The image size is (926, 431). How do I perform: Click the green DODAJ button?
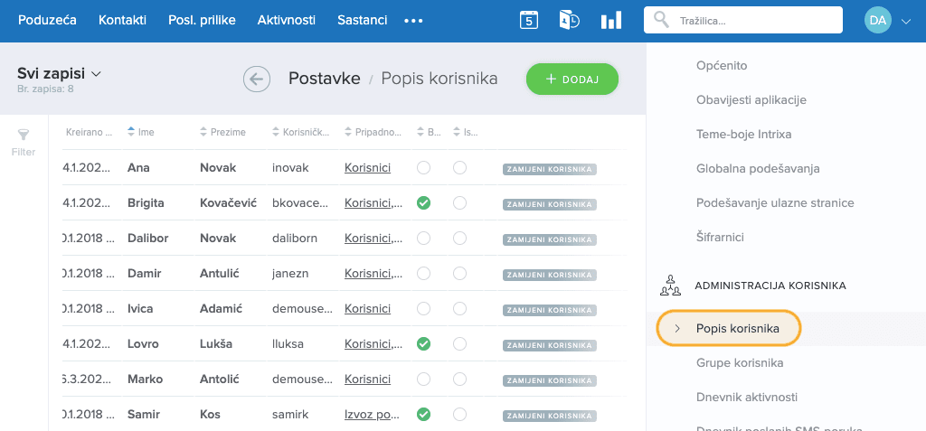[x=572, y=80]
